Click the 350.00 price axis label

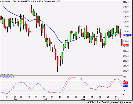[126, 2]
